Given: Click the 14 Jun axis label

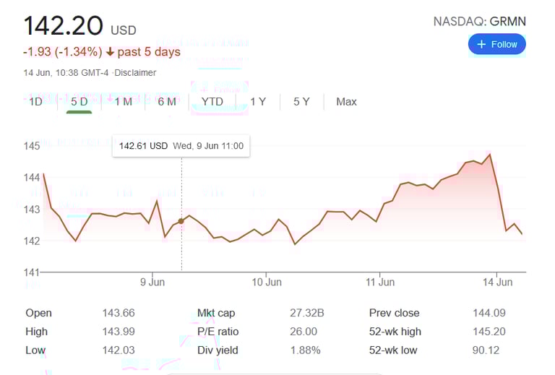Looking at the screenshot, I should tap(496, 282).
